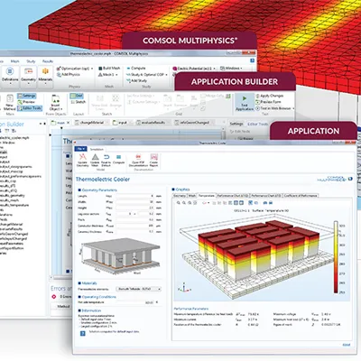Image resolution: width=361 pixels, height=361 pixels.
Task: Toggle the Settings button in the Main group
Action: (27, 96)
